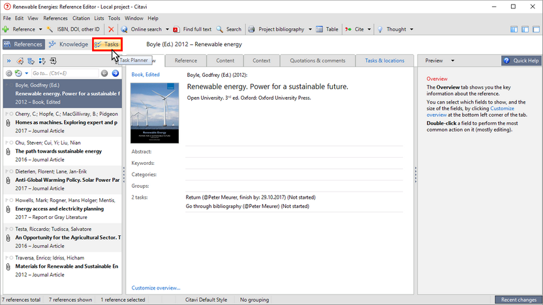Image resolution: width=543 pixels, height=305 pixels.
Task: Toggle read circle on Howells reference
Action: tap(12, 200)
